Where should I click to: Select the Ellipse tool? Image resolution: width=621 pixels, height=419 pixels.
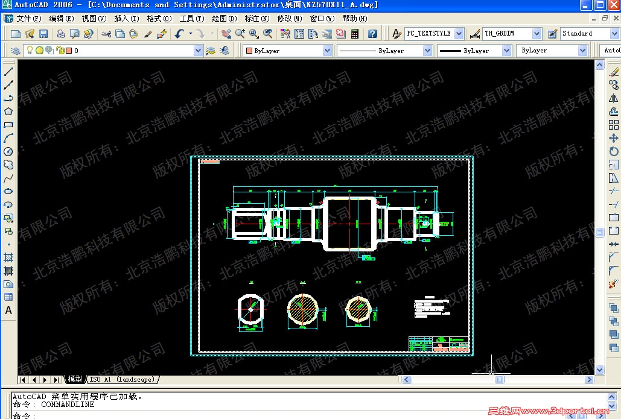tap(8, 191)
